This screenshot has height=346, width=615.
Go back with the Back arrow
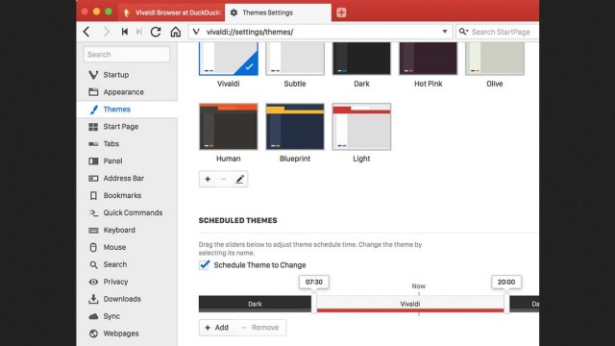tap(86, 32)
